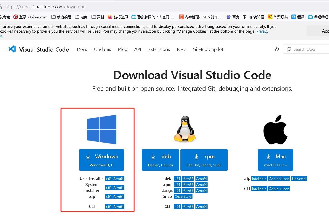
Task: Select Mac .zip Apple silicon download
Action: [x=279, y=178]
